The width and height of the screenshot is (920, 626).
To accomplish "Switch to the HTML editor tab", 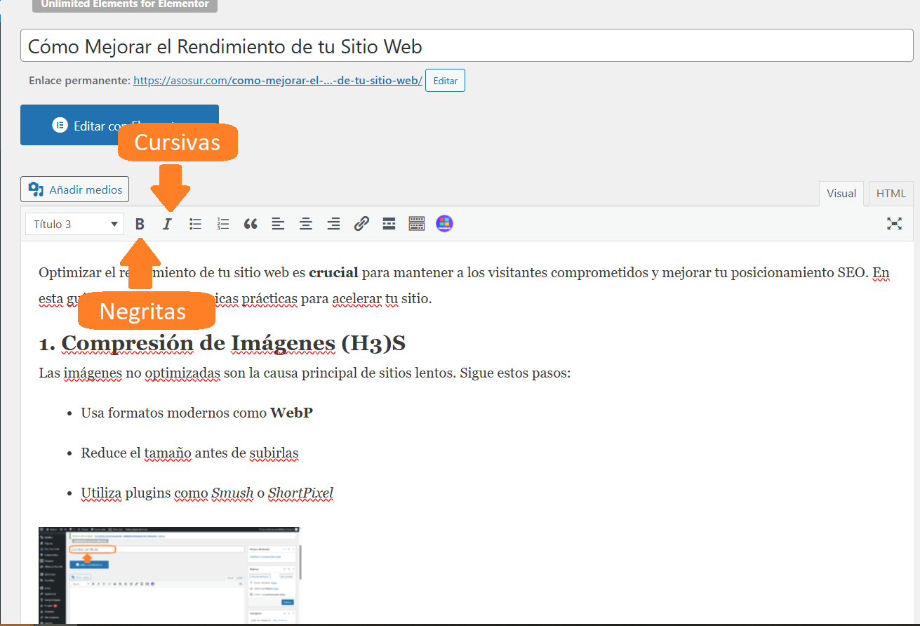I will coord(891,194).
